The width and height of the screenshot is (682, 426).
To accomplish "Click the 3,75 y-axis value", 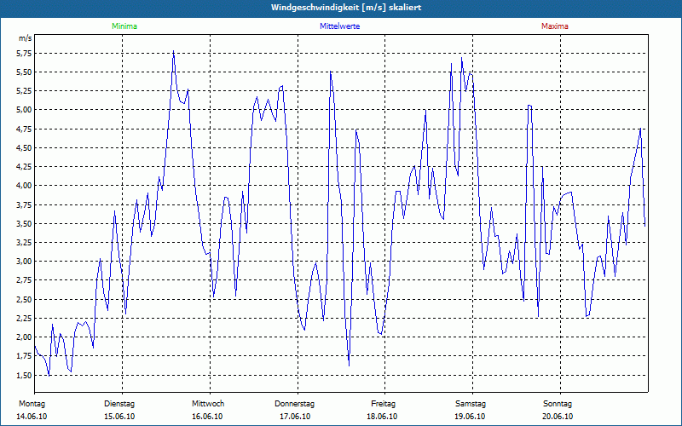I will click(x=25, y=204).
